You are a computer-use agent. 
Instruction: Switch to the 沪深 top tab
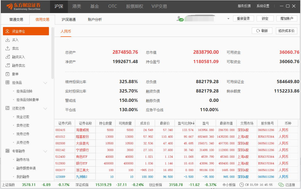coord(59,6)
